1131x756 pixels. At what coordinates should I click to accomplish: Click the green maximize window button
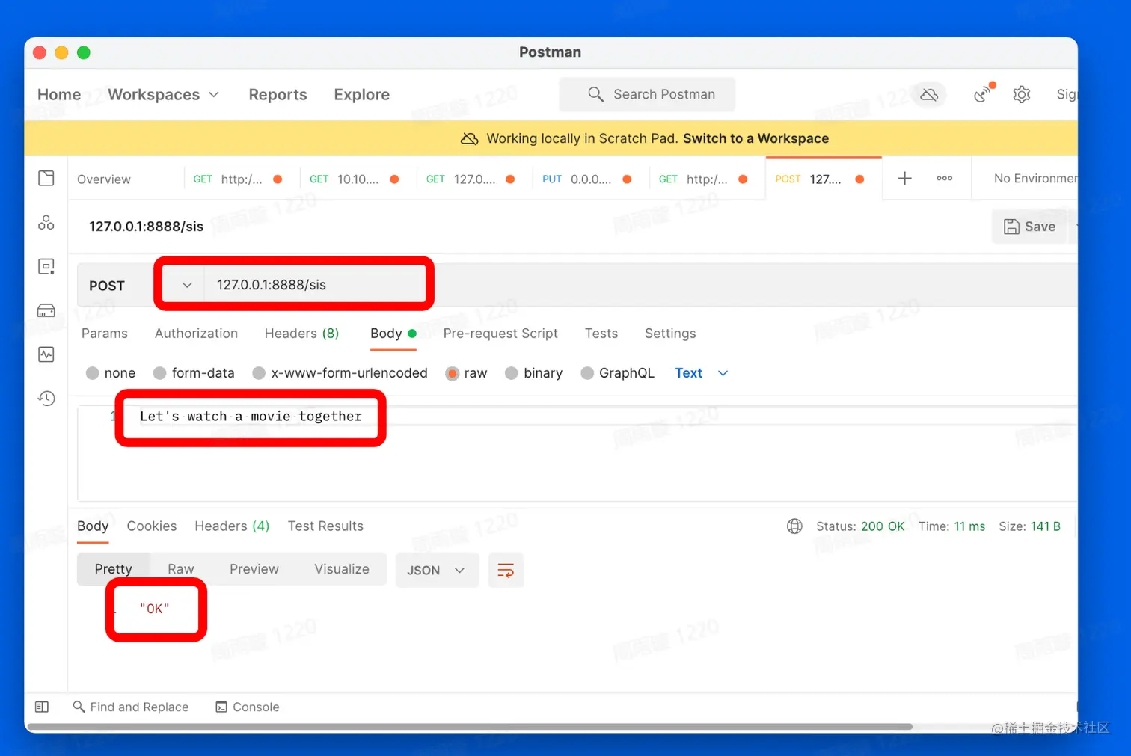coord(84,52)
